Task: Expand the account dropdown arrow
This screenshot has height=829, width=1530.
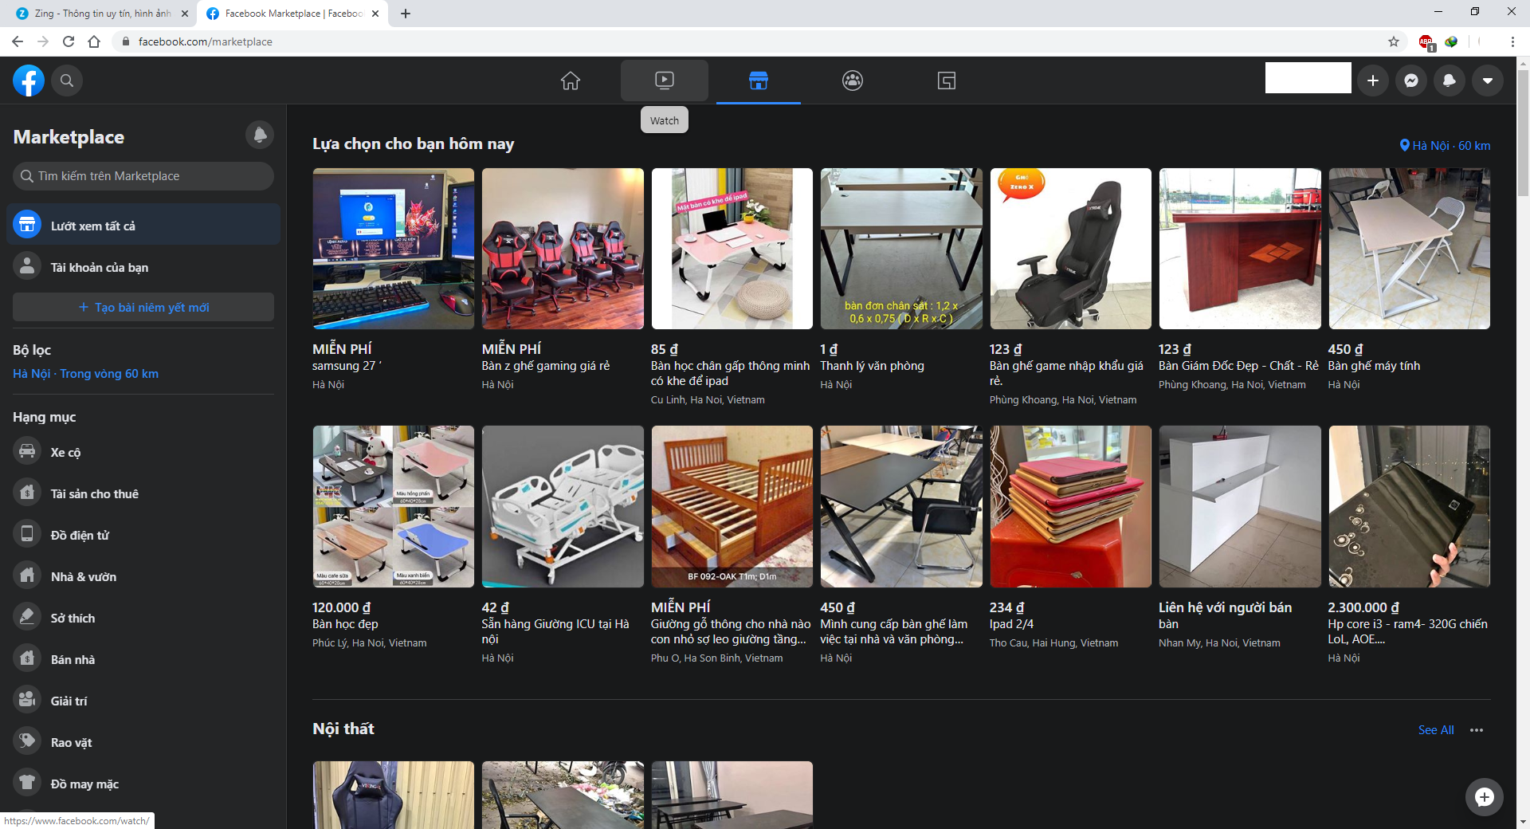Action: tap(1488, 81)
